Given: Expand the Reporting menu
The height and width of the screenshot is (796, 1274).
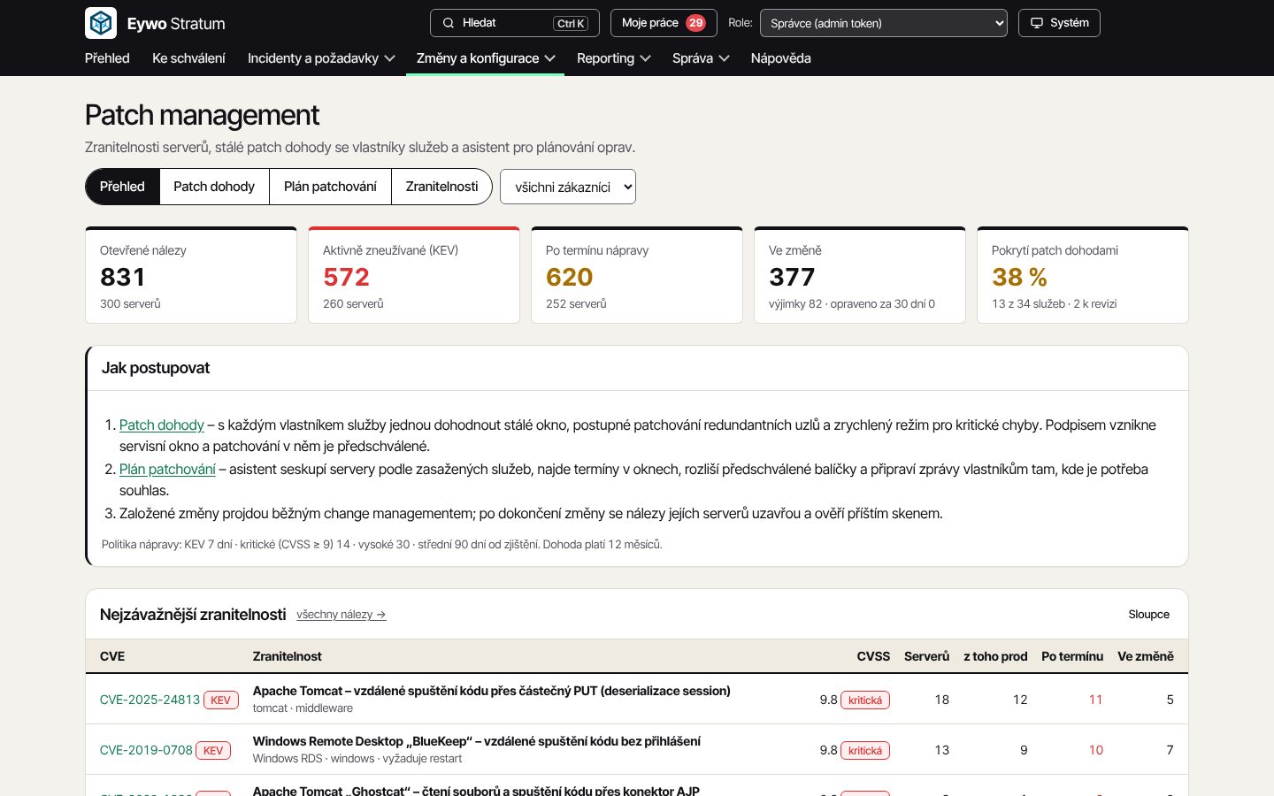Looking at the screenshot, I should click(614, 58).
